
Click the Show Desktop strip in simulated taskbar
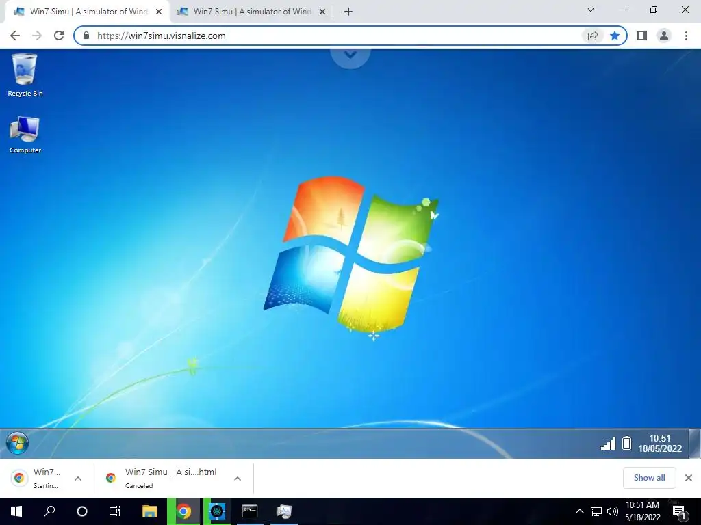coord(695,443)
